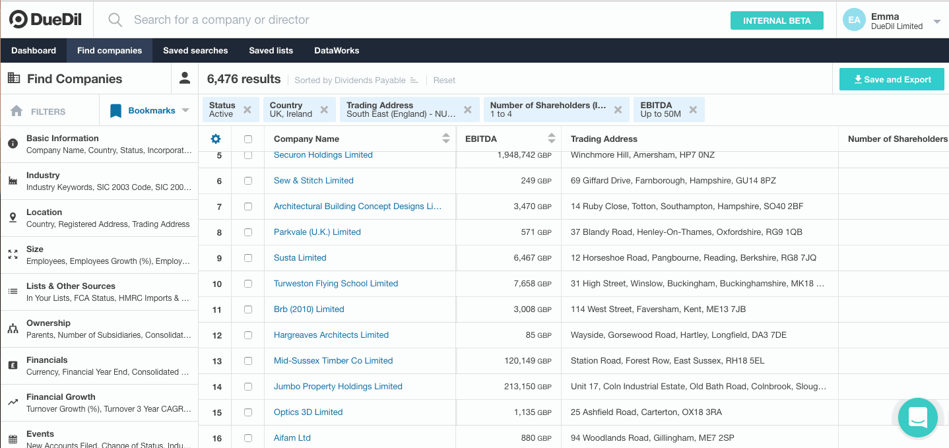Click the Size expand-arrows icon

13,254
